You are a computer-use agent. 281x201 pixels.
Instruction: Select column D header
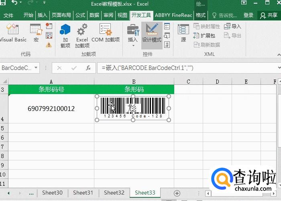tap(217, 82)
